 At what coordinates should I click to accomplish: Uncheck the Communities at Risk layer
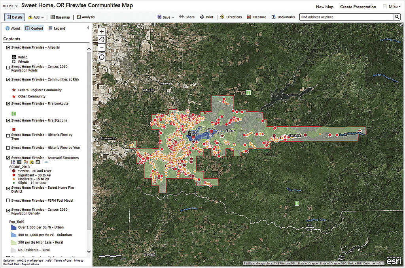click(8, 80)
